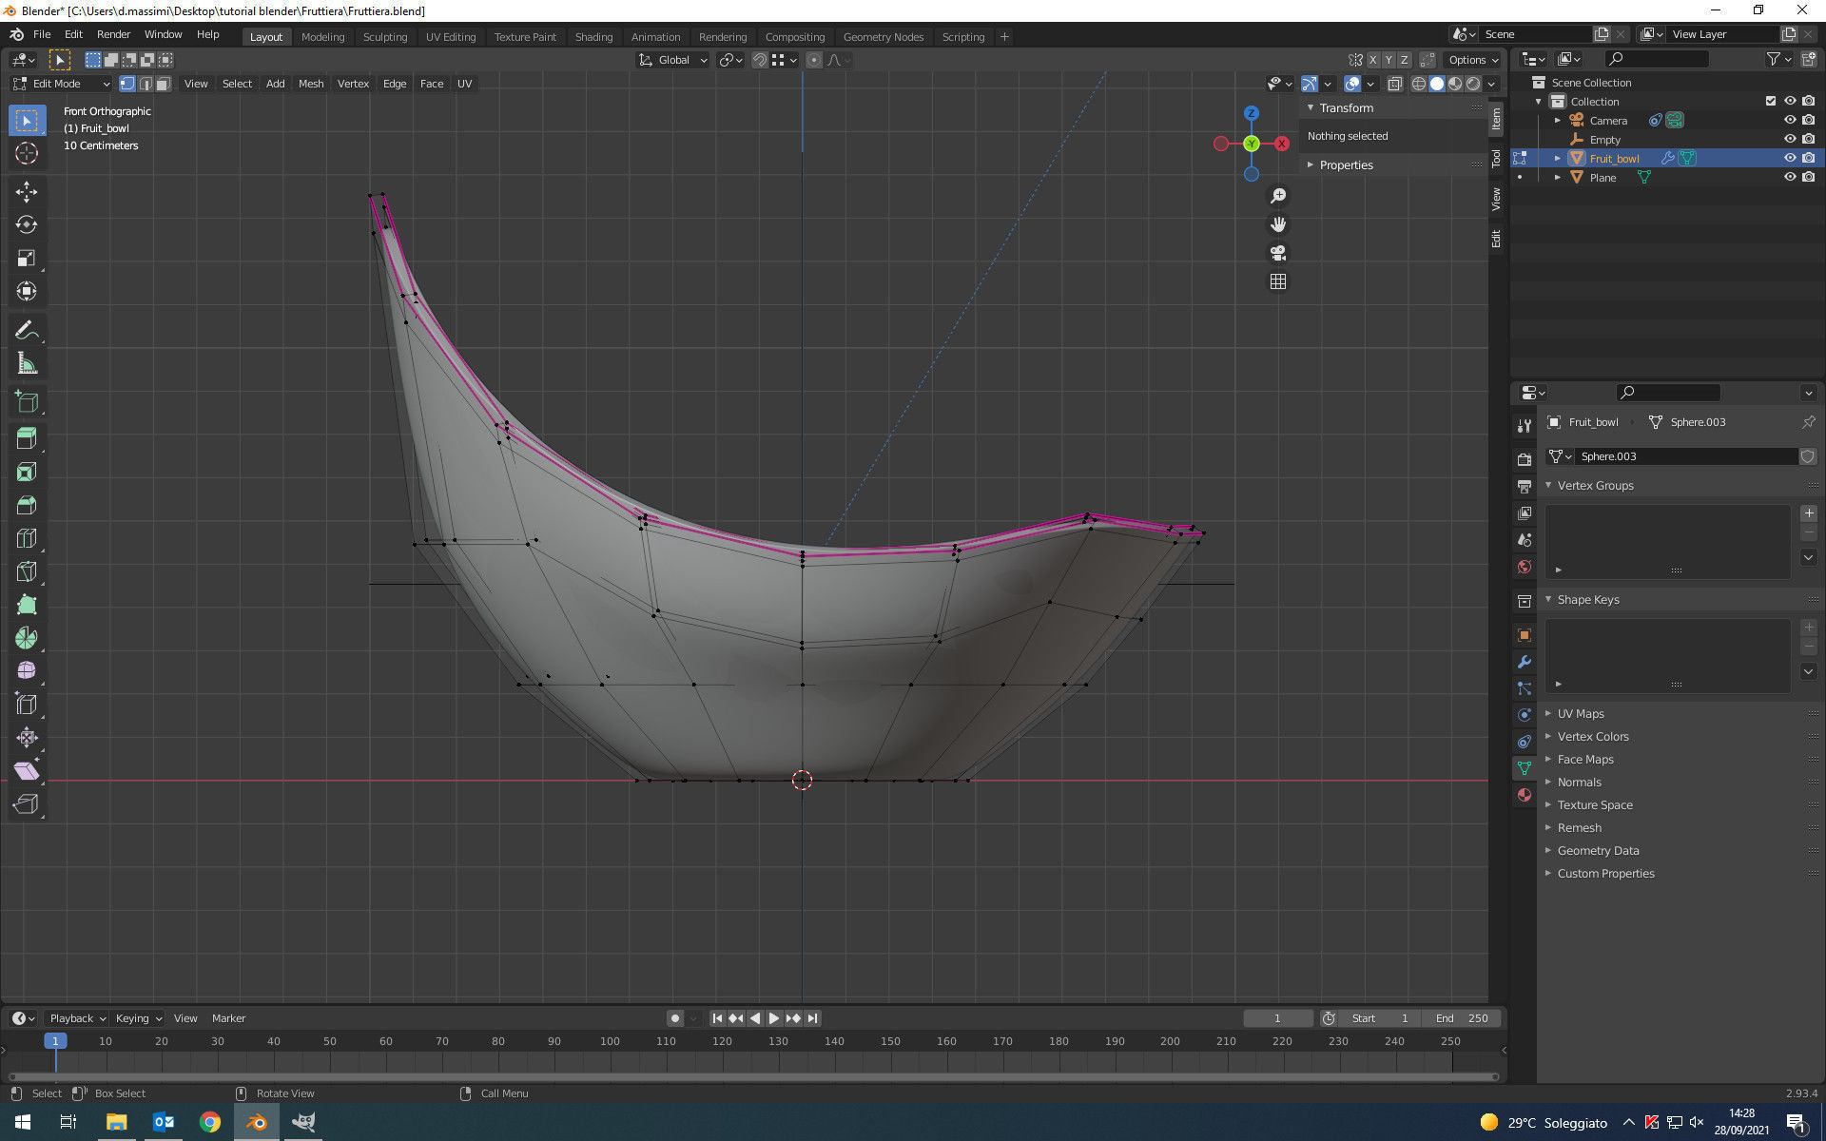Hide Fruit_bowl in viewport via eye icon
Image resolution: width=1826 pixels, height=1141 pixels.
(1790, 158)
